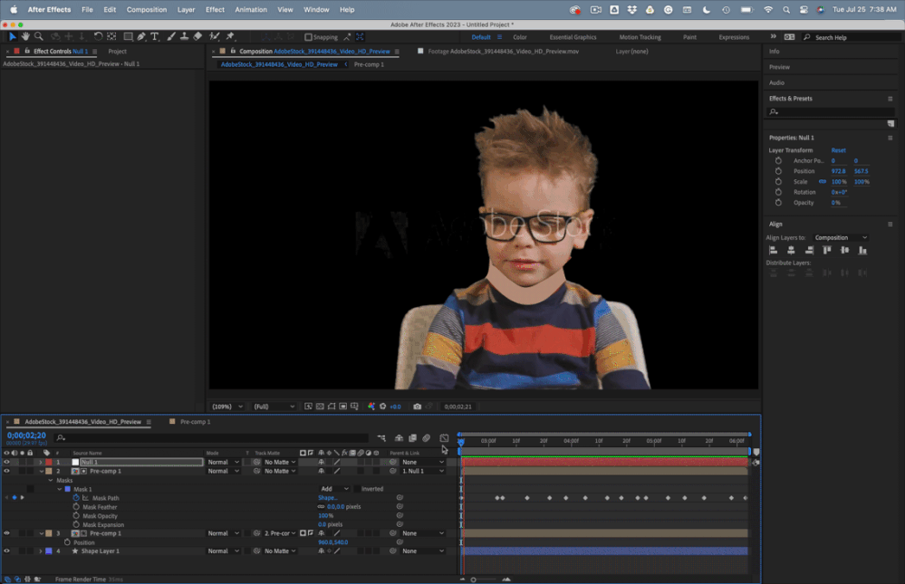The width and height of the screenshot is (905, 584).
Task: Collapse the Mask 1 property group
Action: pyautogui.click(x=60, y=489)
